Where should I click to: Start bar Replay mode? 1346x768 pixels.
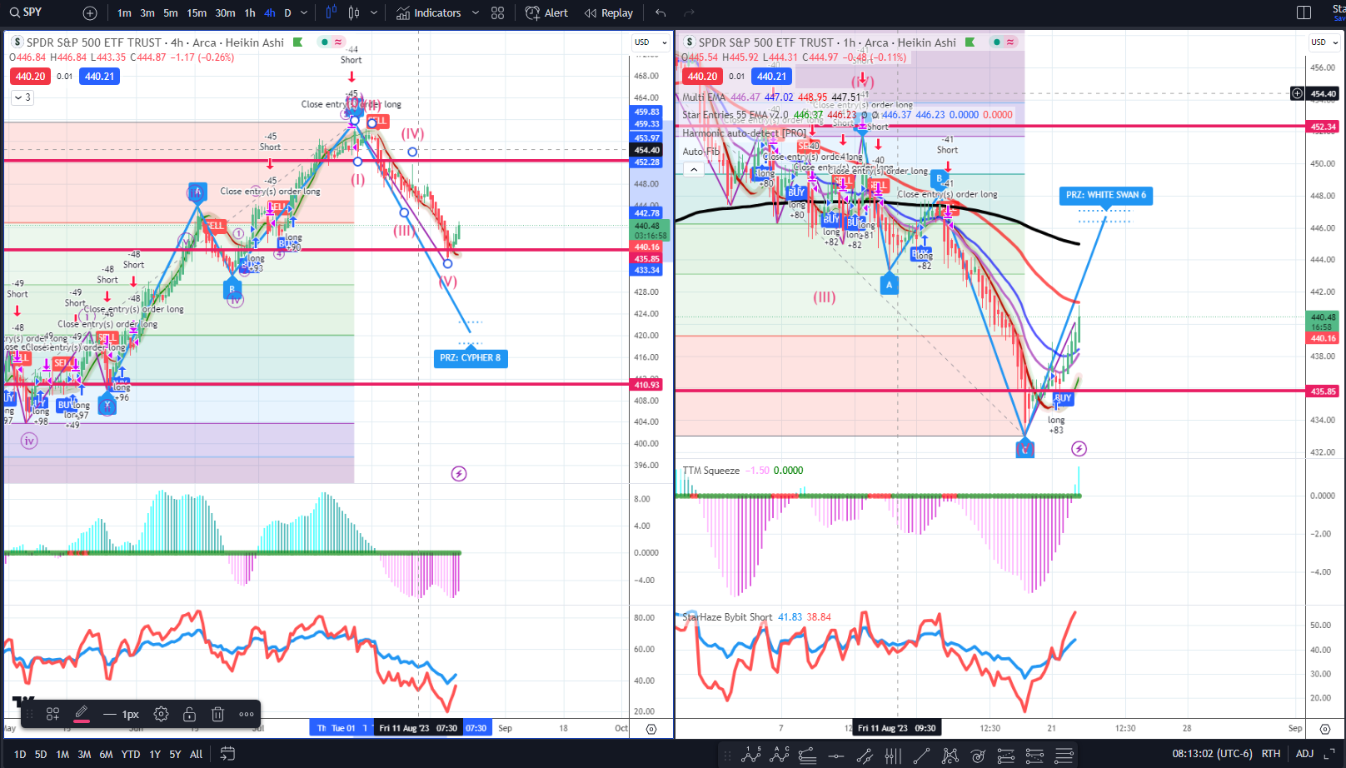[x=609, y=13]
